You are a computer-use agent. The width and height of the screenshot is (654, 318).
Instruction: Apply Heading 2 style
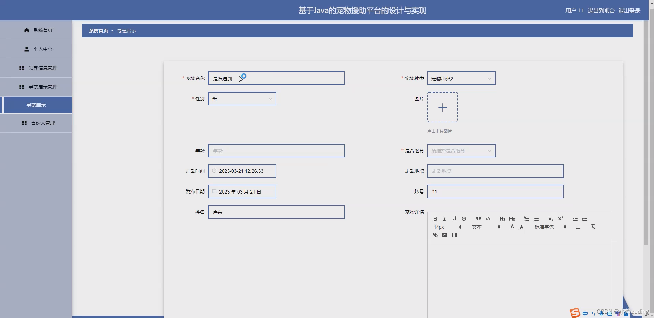click(512, 219)
